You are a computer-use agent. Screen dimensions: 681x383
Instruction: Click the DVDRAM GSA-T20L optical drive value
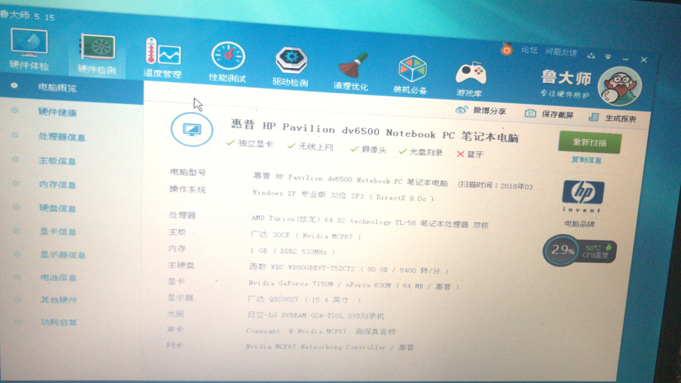(x=316, y=315)
